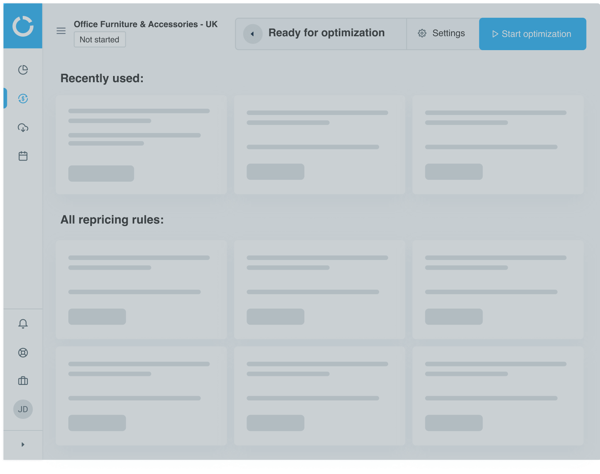Open Settings

[x=442, y=34]
